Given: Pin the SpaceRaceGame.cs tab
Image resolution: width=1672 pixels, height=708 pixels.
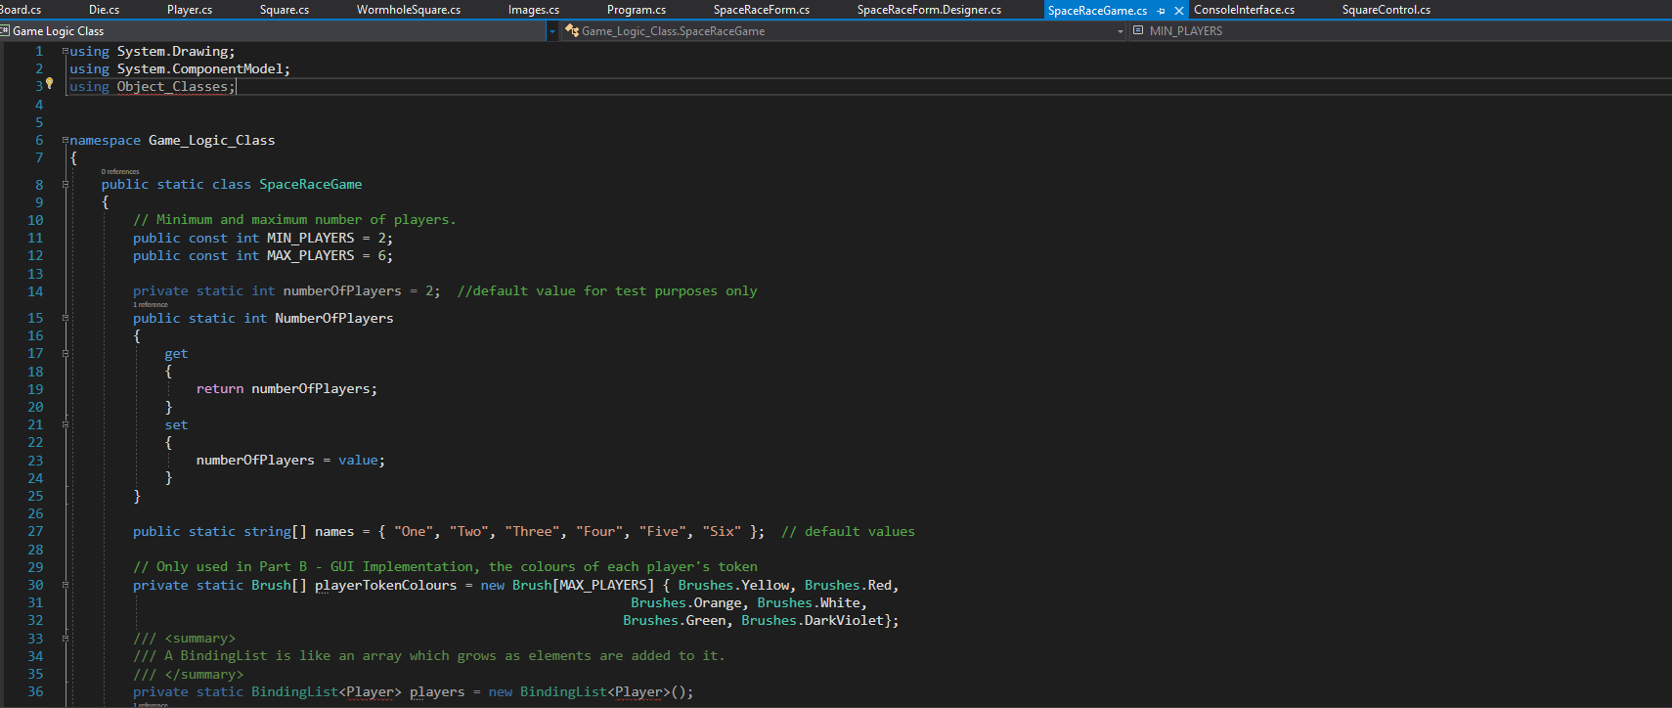Looking at the screenshot, I should tap(1161, 11).
